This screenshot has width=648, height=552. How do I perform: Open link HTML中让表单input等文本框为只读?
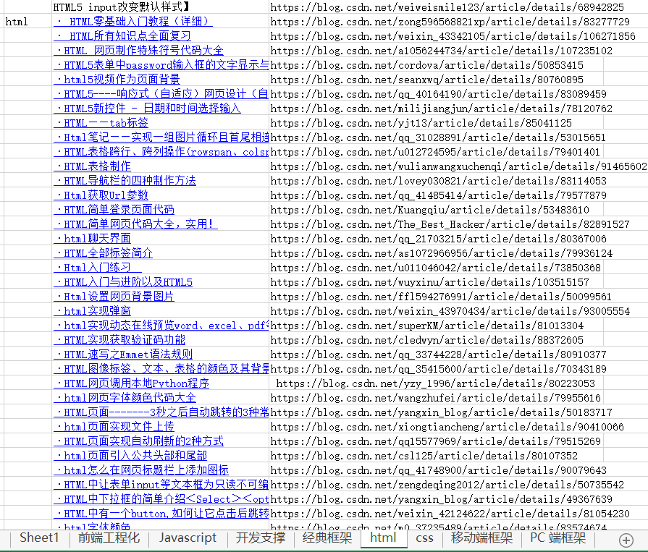(x=161, y=484)
